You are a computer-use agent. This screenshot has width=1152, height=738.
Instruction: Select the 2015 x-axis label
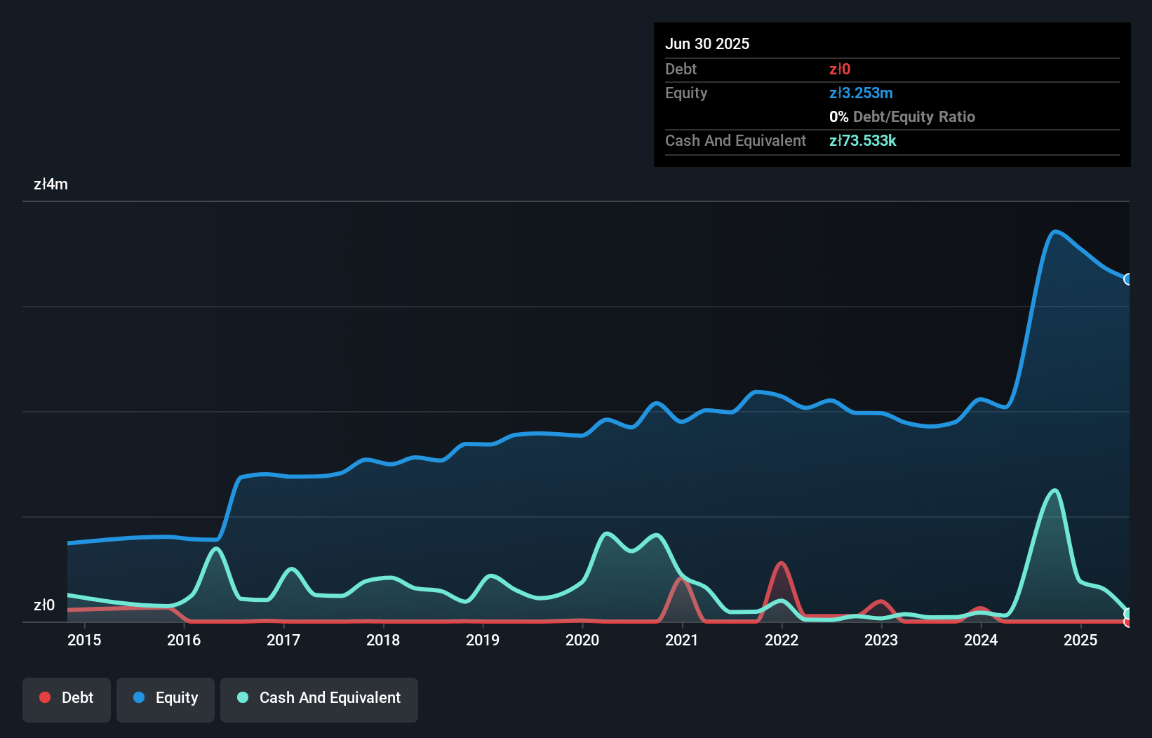[x=84, y=640]
